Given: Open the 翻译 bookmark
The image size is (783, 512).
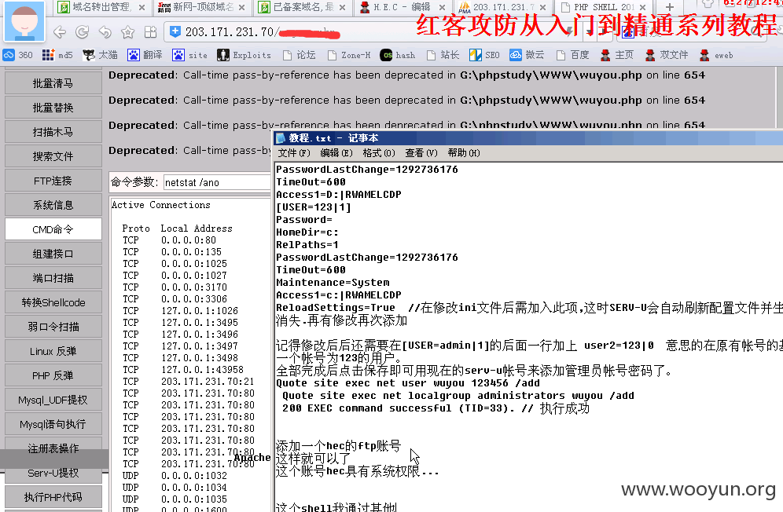Looking at the screenshot, I should point(145,55).
